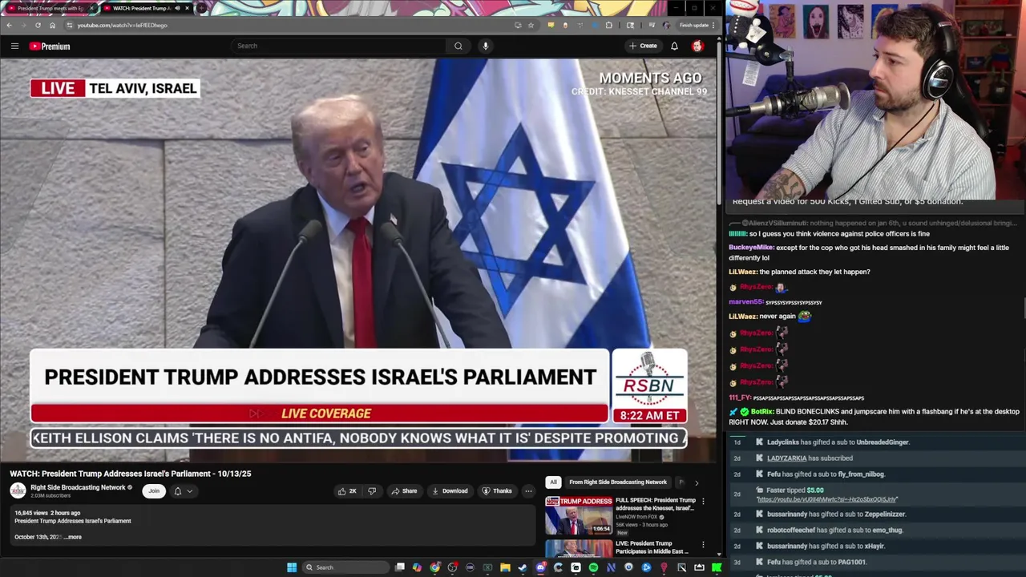Open 'LIVE: President Trump Participates' video title
1026x577 pixels.
click(651, 547)
